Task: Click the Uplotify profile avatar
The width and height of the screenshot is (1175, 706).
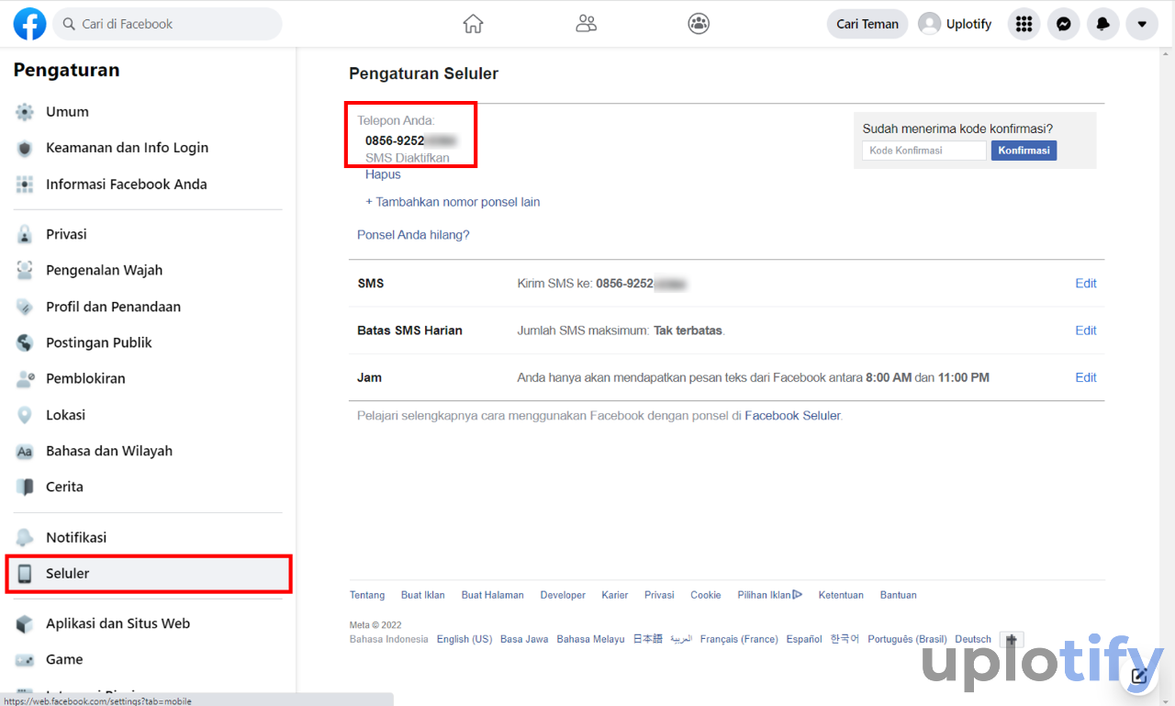Action: pos(930,24)
